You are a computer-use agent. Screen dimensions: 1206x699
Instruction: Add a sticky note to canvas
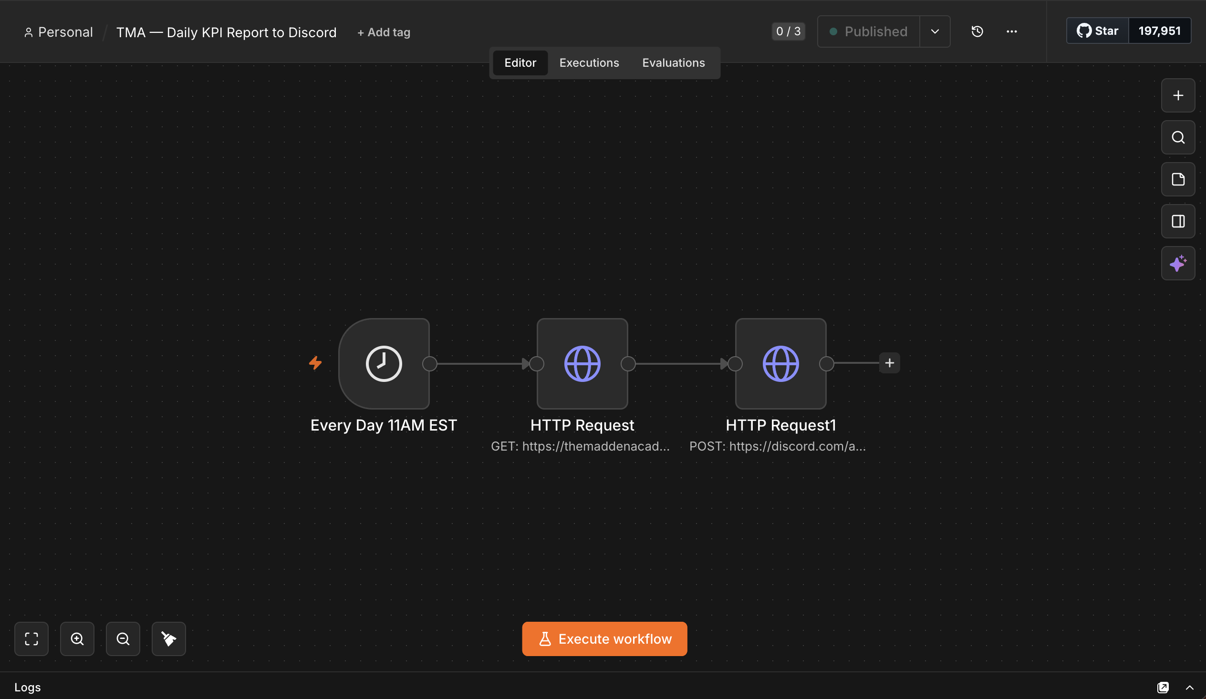point(1178,179)
